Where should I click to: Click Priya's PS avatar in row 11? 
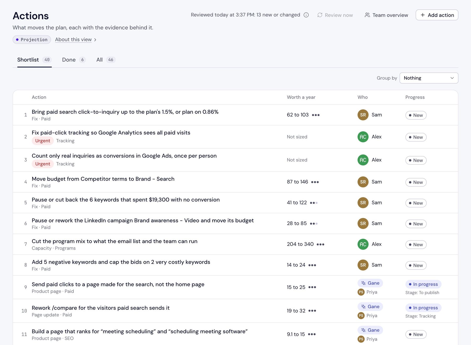point(361,339)
